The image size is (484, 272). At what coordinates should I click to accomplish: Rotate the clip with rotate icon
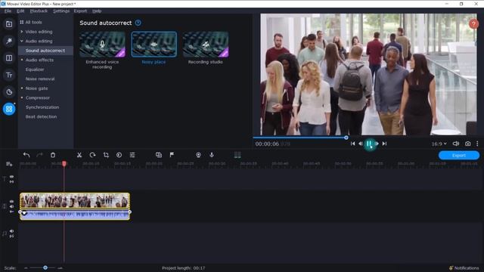click(x=92, y=155)
